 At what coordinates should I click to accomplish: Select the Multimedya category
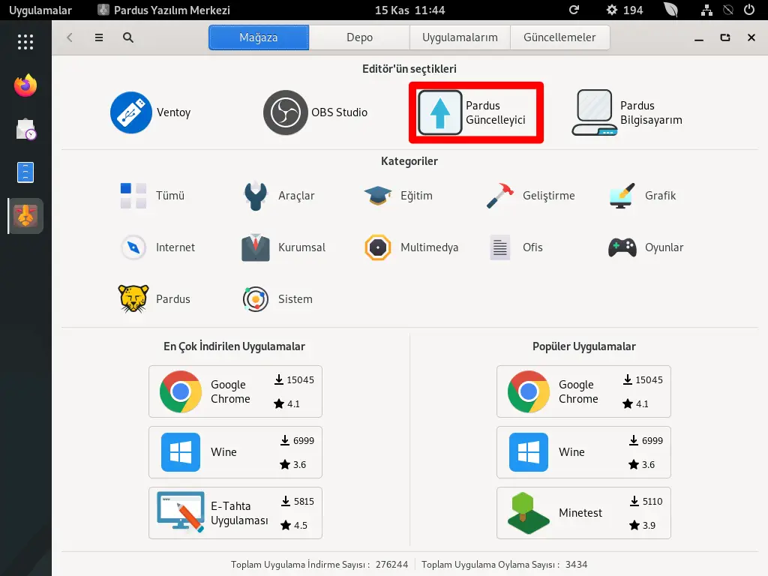click(412, 247)
